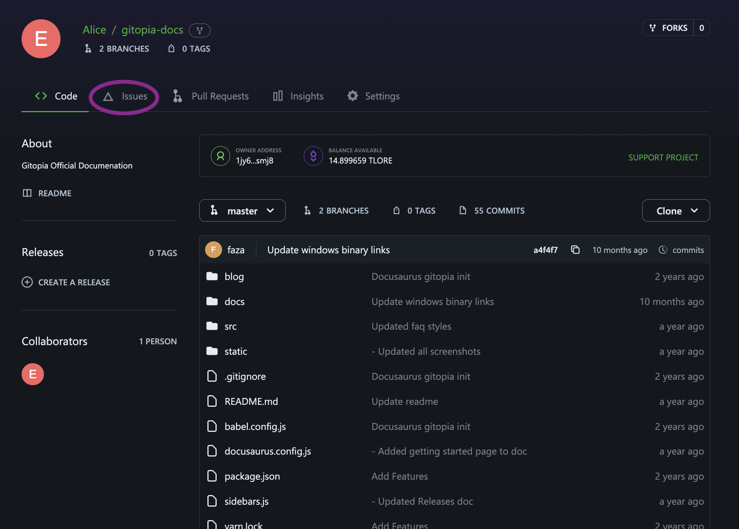Click commit hash a4f4f7
The height and width of the screenshot is (529, 739).
(x=545, y=250)
